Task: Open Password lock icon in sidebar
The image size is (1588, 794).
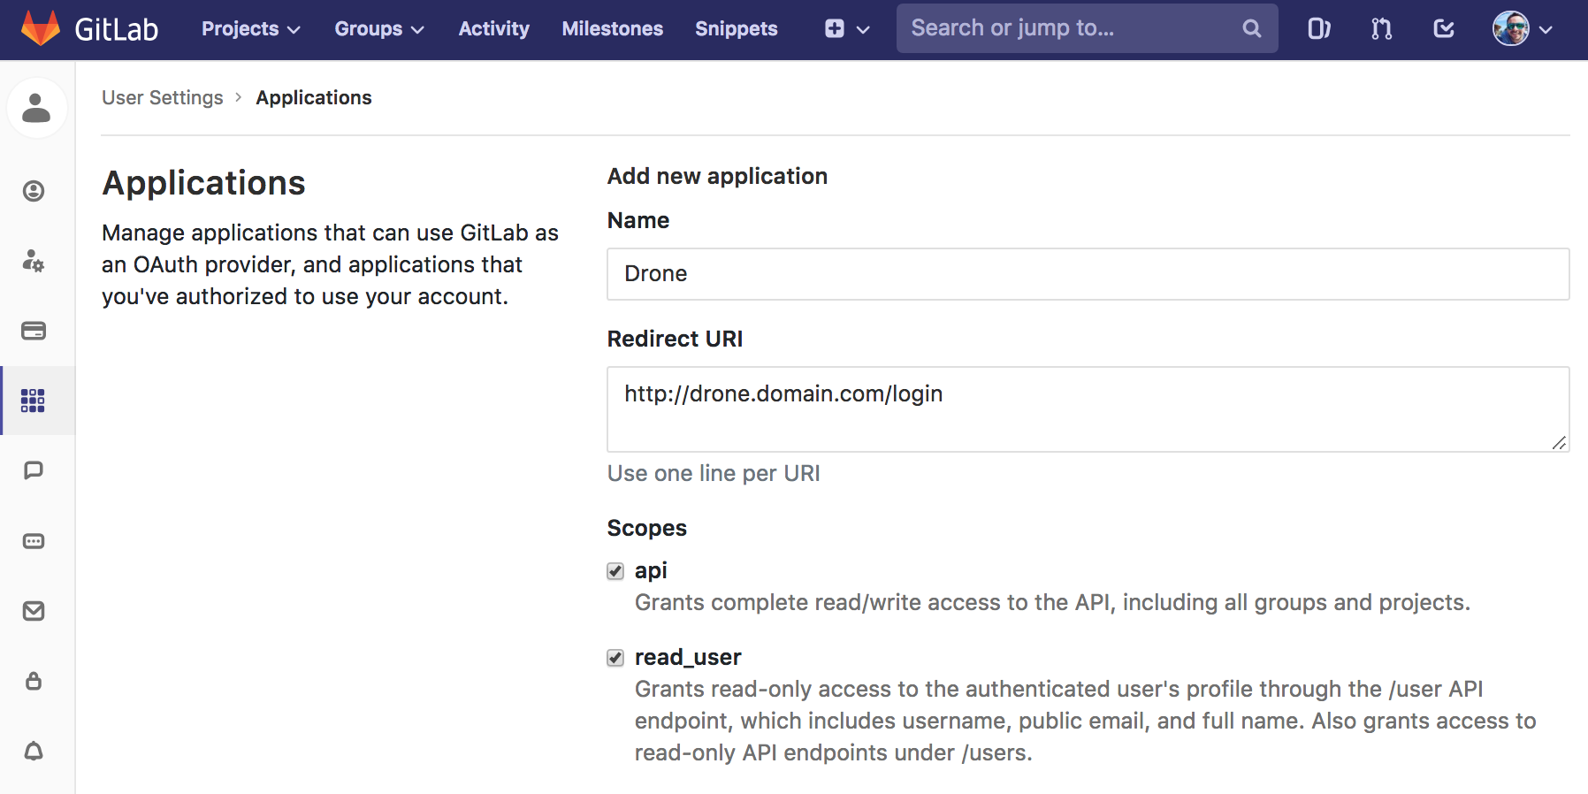Action: (34, 681)
